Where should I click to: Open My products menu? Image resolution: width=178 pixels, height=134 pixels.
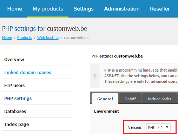[48, 9]
